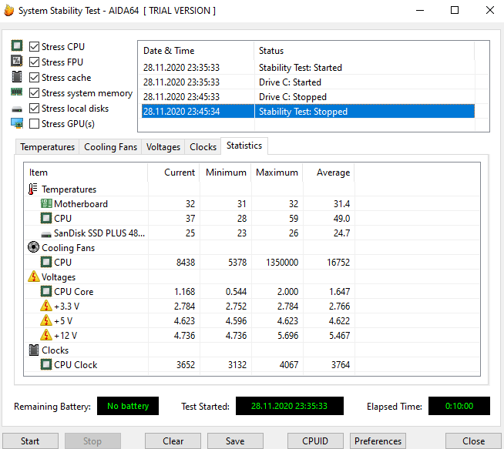Viewport: 504px width, 449px height.
Task: Click the Elapsed Time 0:10:00 display
Action: (x=459, y=406)
